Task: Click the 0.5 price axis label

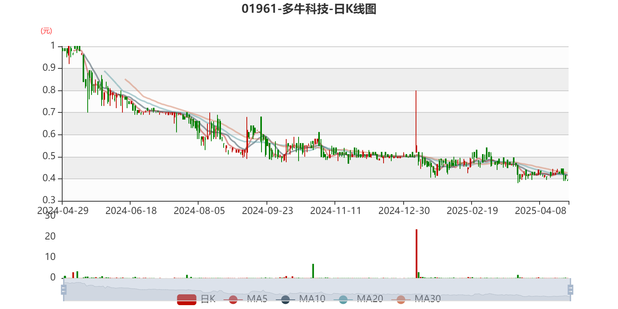Action: tap(49, 156)
